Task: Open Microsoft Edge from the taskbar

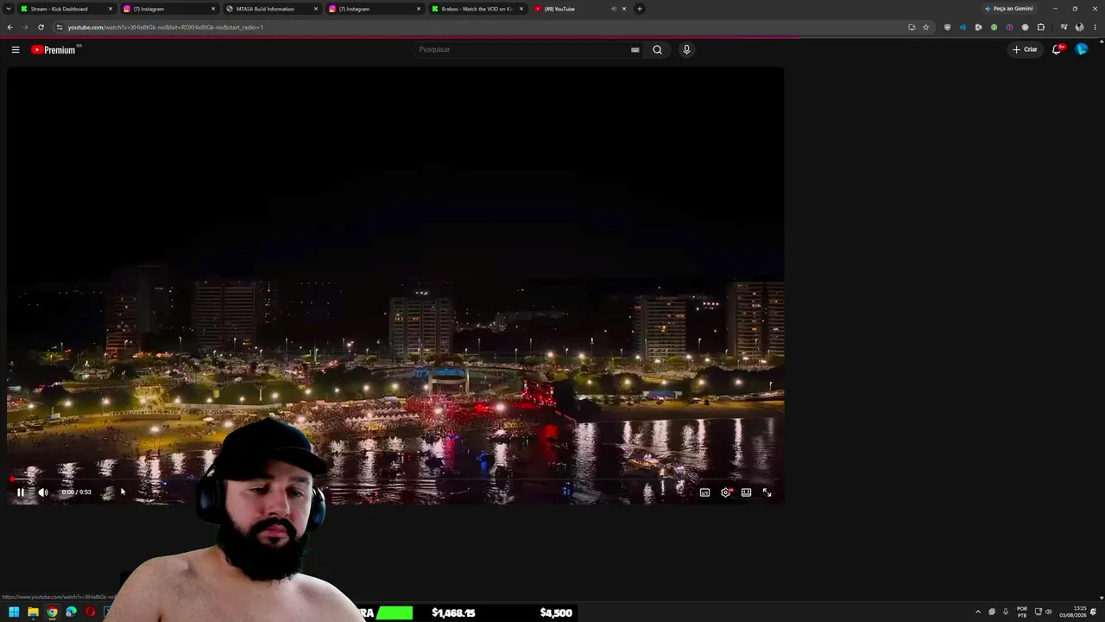Action: pos(71,612)
